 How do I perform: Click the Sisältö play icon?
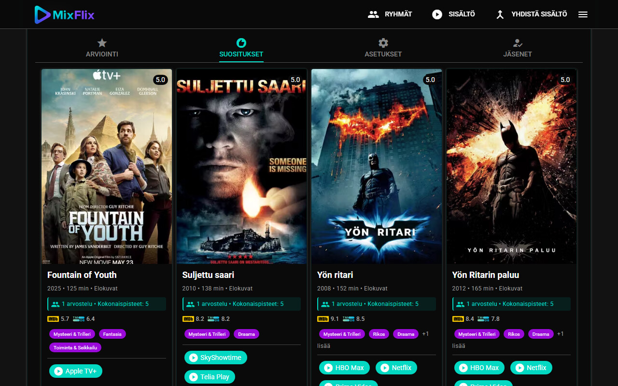437,14
